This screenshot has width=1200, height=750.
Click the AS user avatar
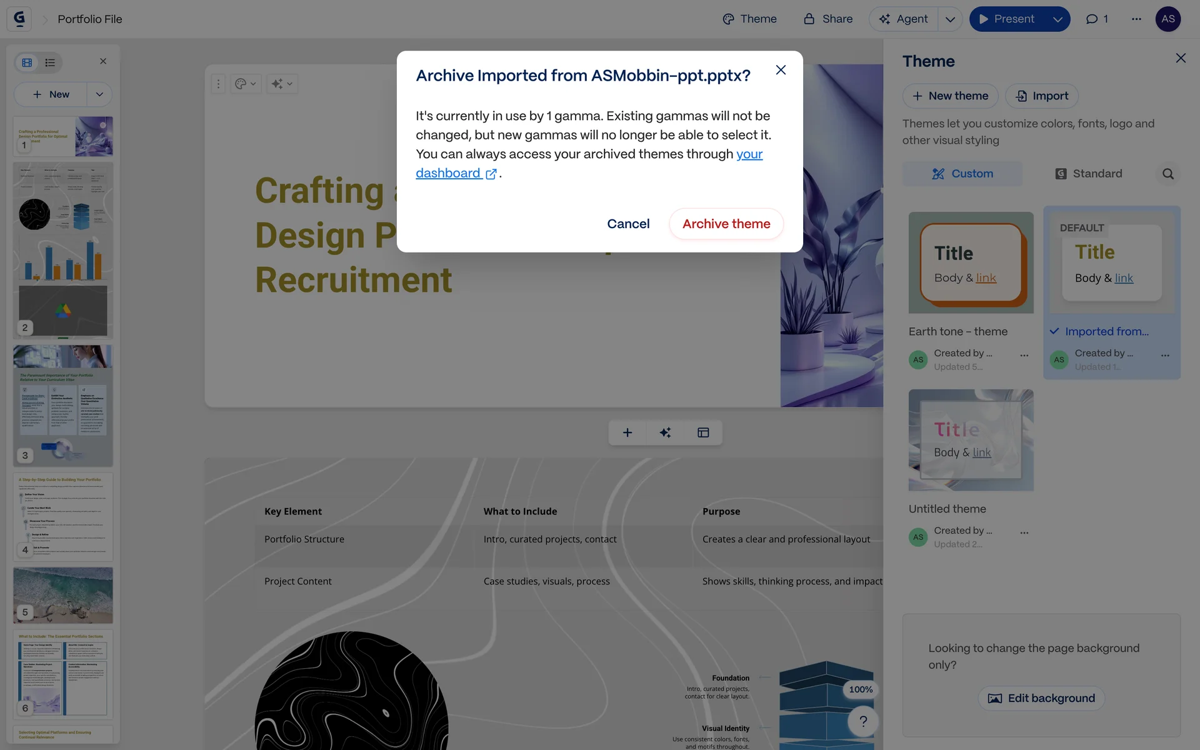coord(1167,19)
